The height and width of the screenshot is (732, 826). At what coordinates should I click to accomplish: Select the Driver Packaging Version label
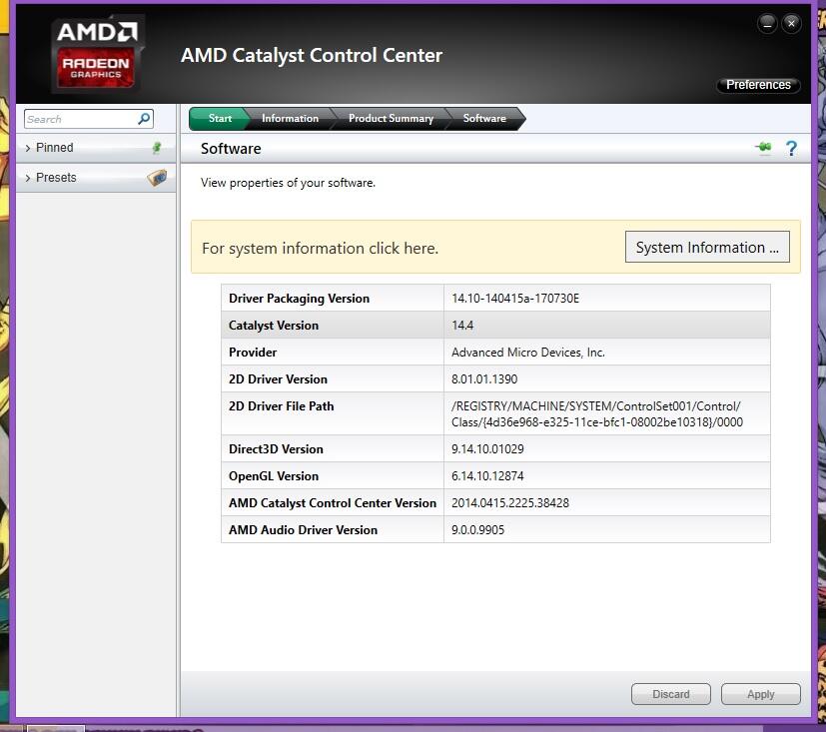(299, 299)
